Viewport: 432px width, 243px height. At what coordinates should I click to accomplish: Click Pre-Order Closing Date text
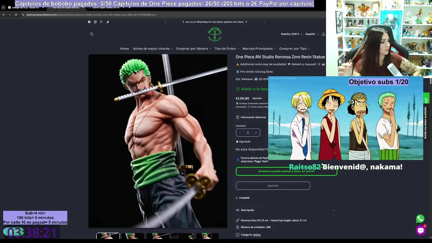257,72
